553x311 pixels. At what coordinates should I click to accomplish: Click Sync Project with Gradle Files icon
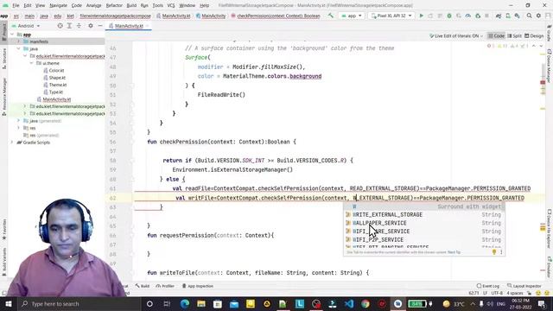(499, 16)
